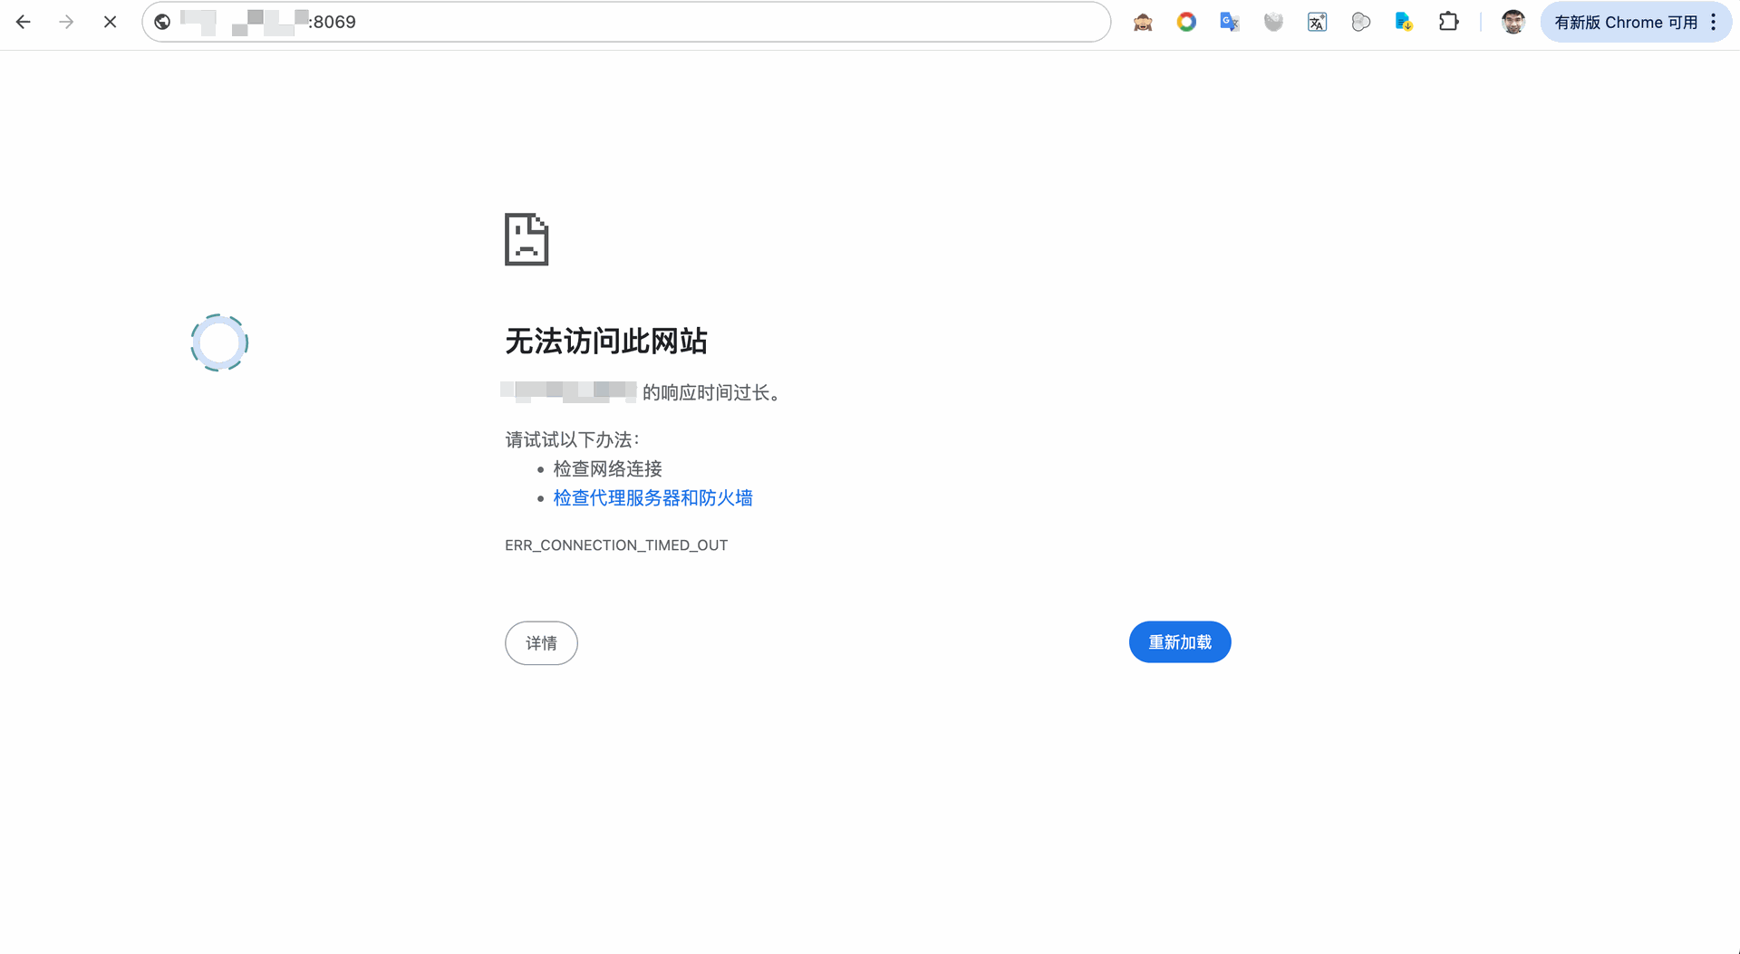This screenshot has width=1740, height=954.
Task: Click the 有新版 Chrome 可用 update chip
Action: pos(1625,22)
